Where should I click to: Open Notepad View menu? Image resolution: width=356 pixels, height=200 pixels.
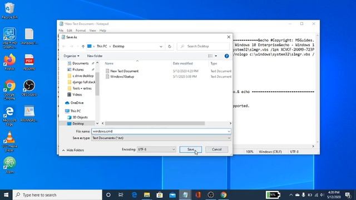[92, 31]
